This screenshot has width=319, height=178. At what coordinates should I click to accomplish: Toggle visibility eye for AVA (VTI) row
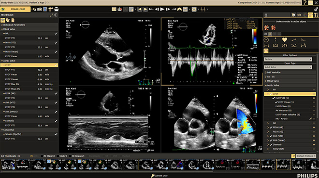pyautogui.click(x=314, y=136)
